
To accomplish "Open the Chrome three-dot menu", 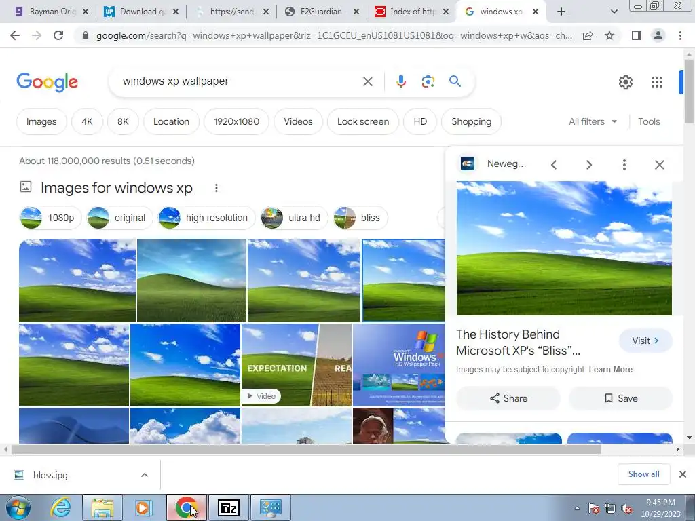I will pyautogui.click(x=680, y=35).
